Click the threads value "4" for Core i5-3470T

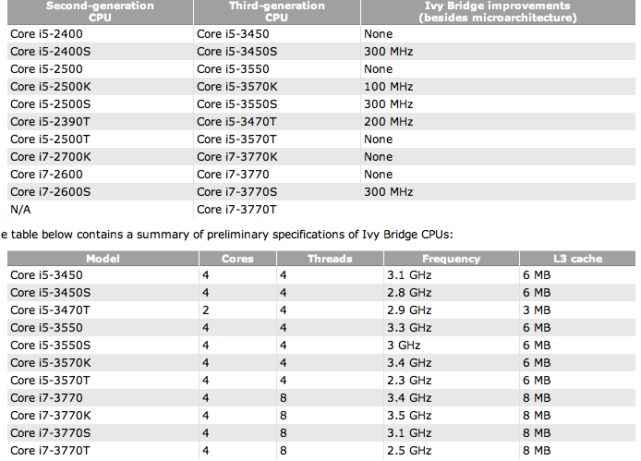284,310
